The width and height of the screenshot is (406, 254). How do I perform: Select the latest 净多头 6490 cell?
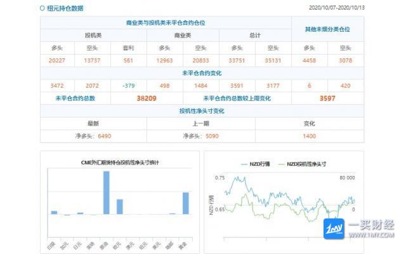click(93, 136)
